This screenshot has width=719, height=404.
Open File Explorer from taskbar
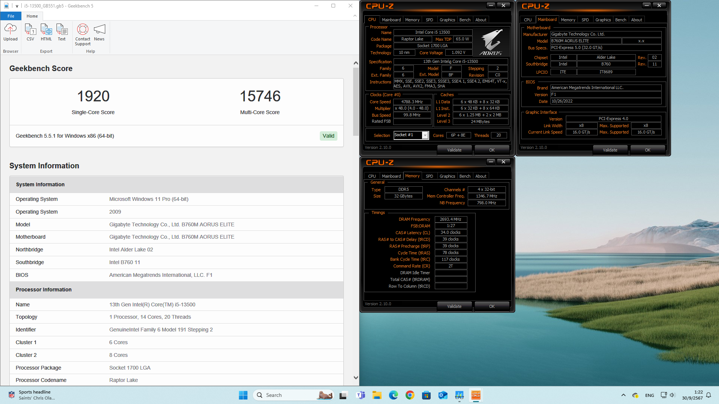[x=377, y=395]
